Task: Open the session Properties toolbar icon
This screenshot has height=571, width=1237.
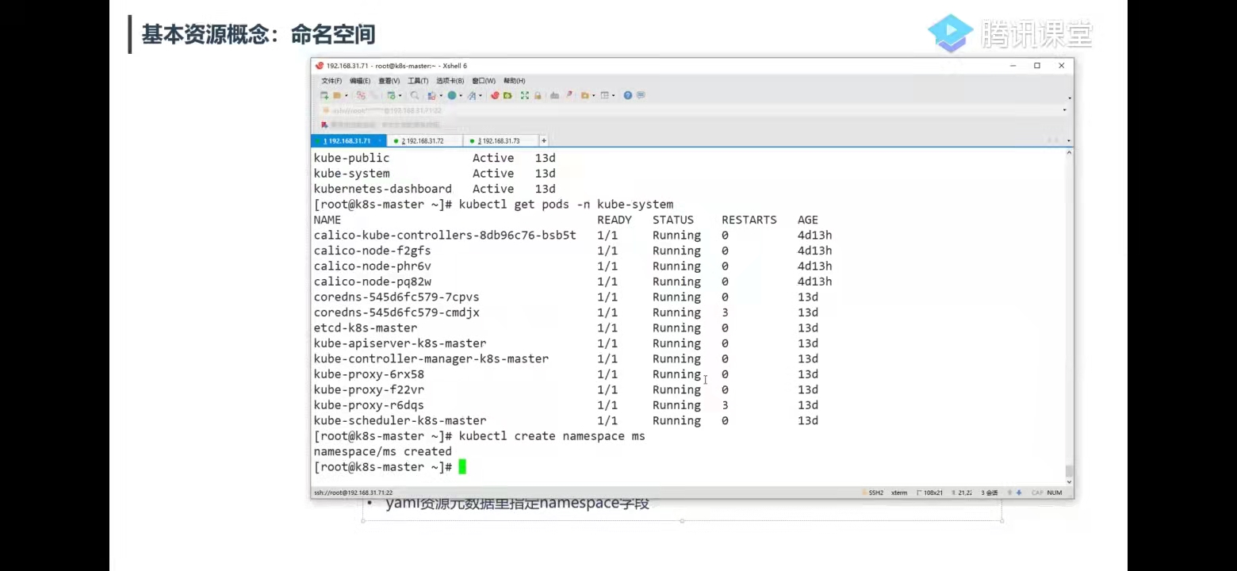Action: tap(390, 95)
